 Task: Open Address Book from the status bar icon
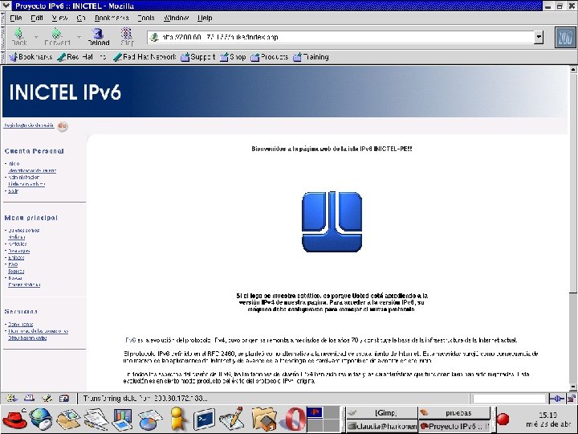(64, 398)
